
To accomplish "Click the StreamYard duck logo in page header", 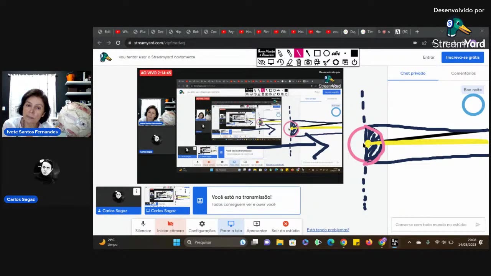I will tap(105, 57).
